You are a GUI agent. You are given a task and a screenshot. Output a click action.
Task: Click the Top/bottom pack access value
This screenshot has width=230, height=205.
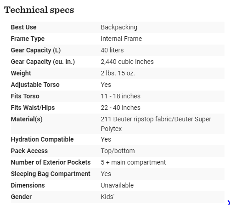coord(118,151)
